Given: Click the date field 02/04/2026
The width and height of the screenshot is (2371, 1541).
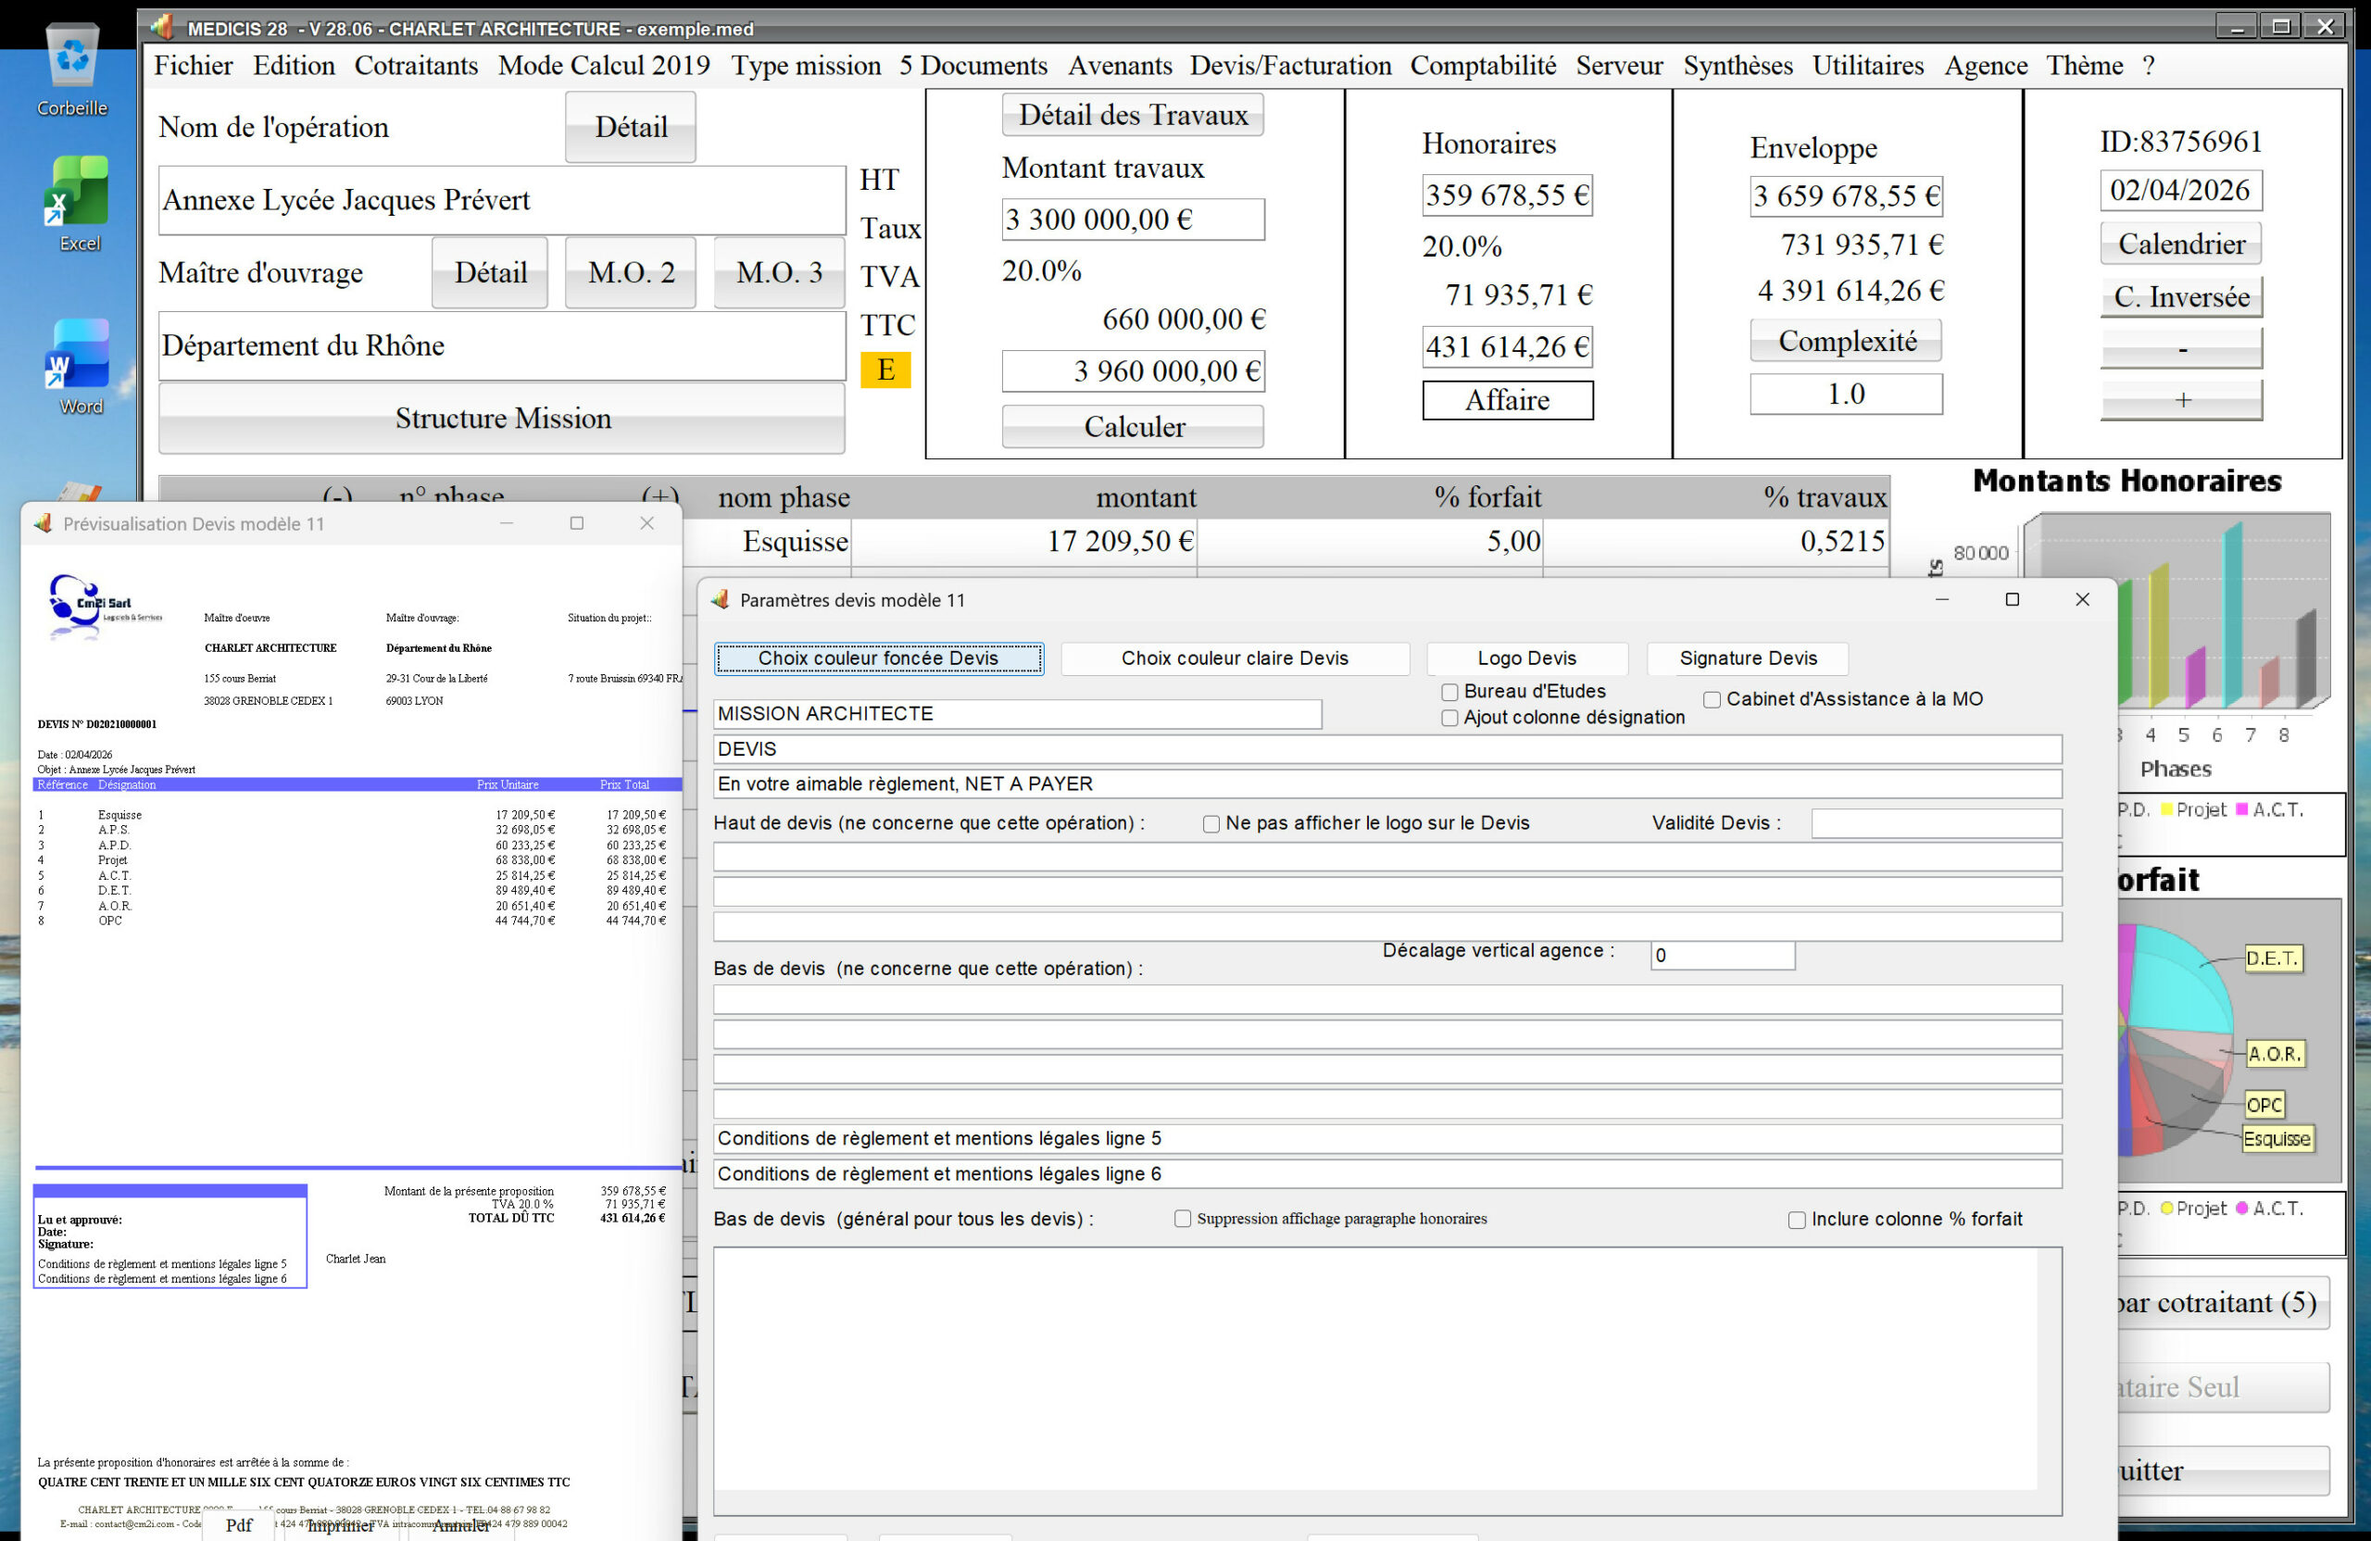Looking at the screenshot, I should pyautogui.click(x=2181, y=190).
